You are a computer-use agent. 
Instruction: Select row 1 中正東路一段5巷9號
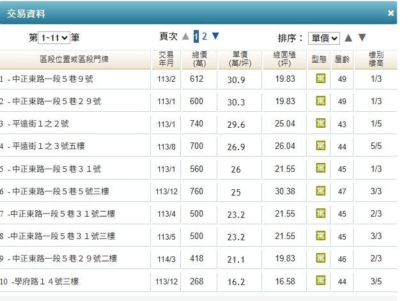(x=198, y=79)
